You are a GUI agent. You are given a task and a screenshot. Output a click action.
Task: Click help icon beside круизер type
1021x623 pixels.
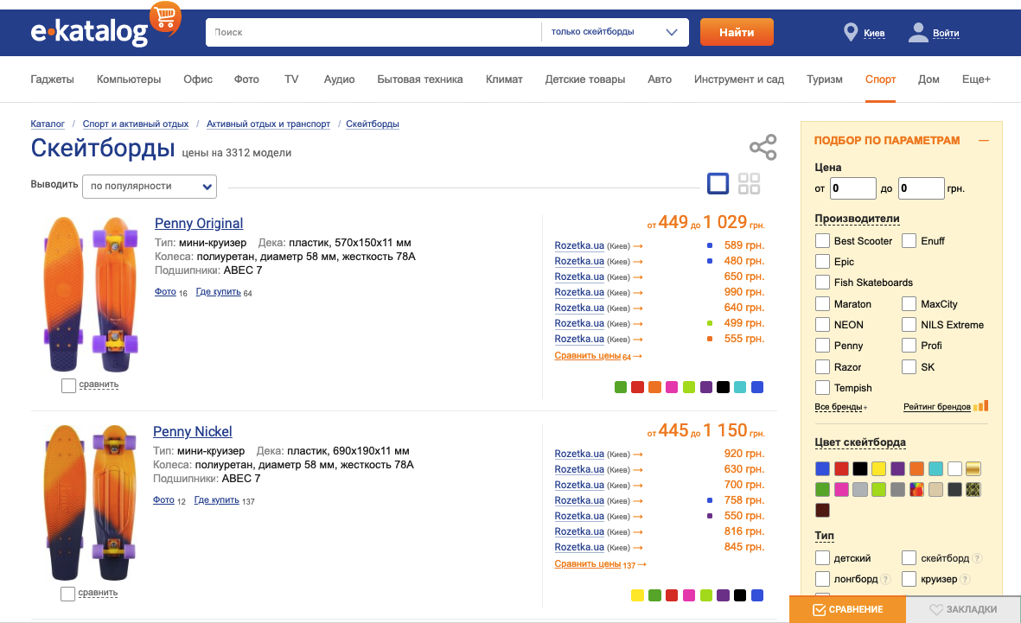(965, 580)
